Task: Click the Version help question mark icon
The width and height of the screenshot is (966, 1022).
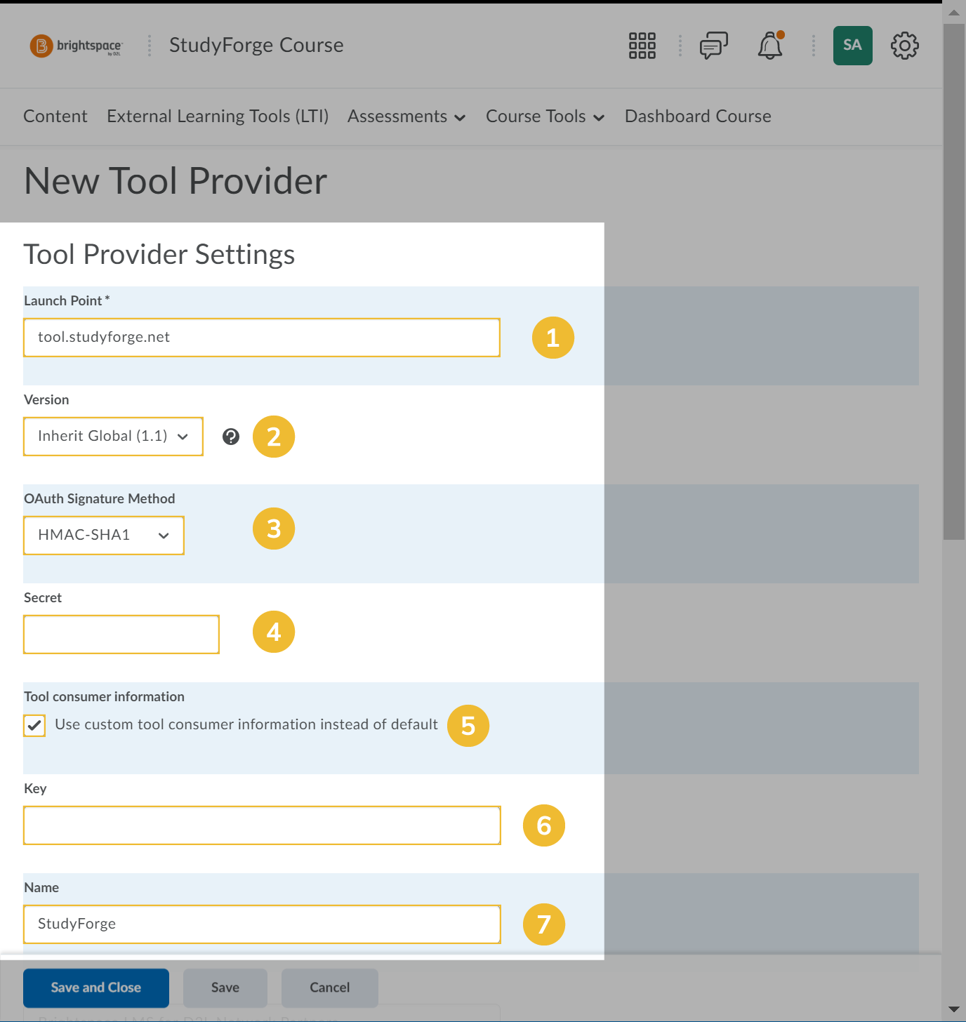Action: [x=231, y=437]
